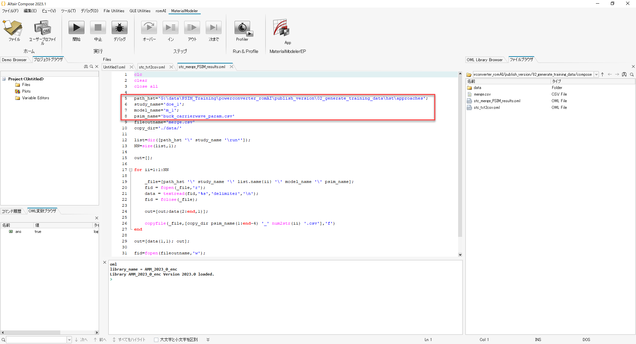Open the デバッグ(D) menu
This screenshot has height=344, width=636.
click(x=89, y=11)
